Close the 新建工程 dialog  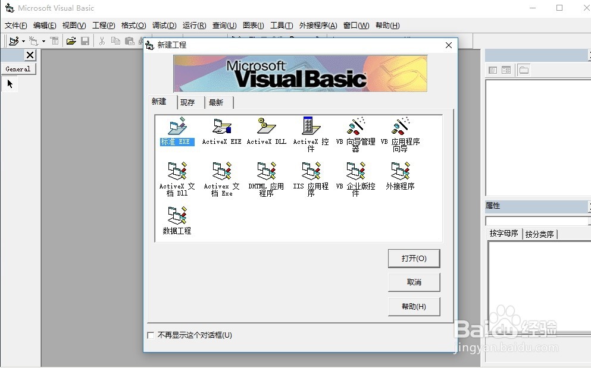pos(449,45)
